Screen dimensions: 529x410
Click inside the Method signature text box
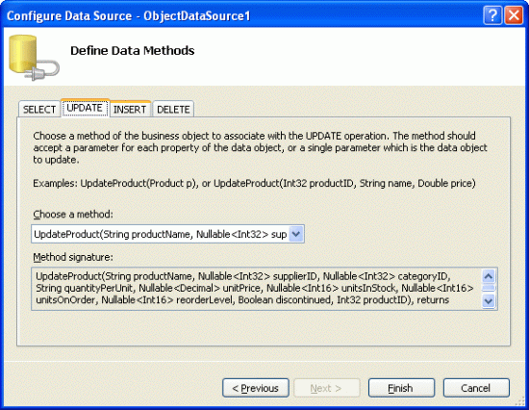pyautogui.click(x=257, y=289)
